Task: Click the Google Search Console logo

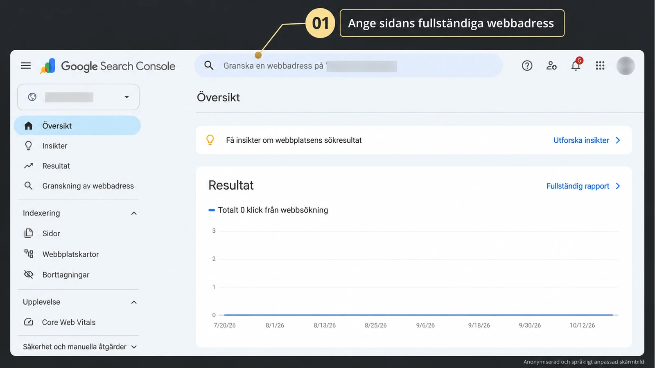Action: pyautogui.click(x=108, y=66)
